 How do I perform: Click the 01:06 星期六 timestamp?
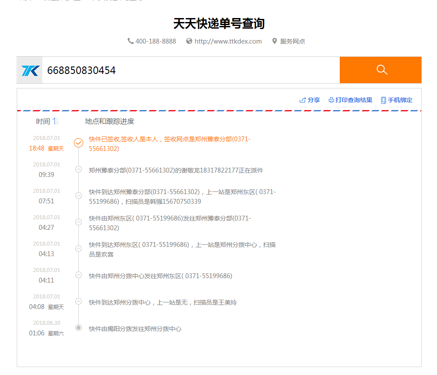(x=47, y=333)
